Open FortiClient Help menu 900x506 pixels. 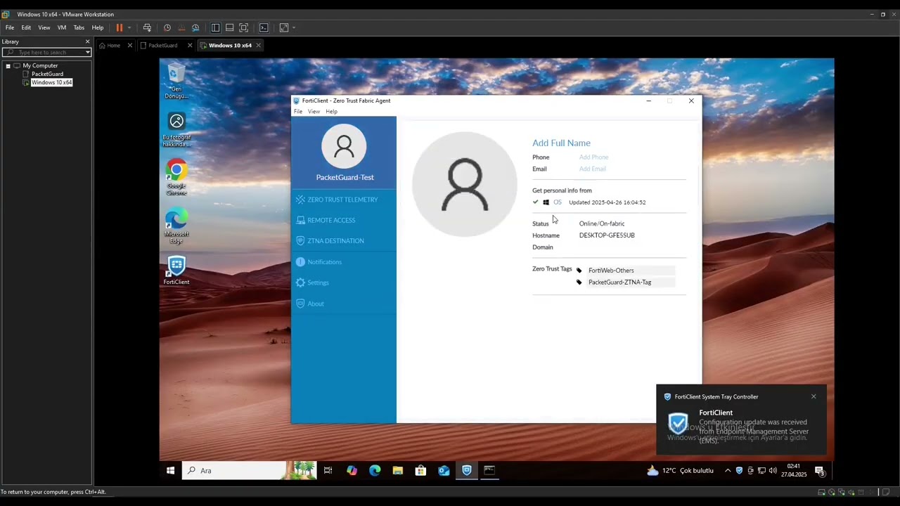point(331,112)
